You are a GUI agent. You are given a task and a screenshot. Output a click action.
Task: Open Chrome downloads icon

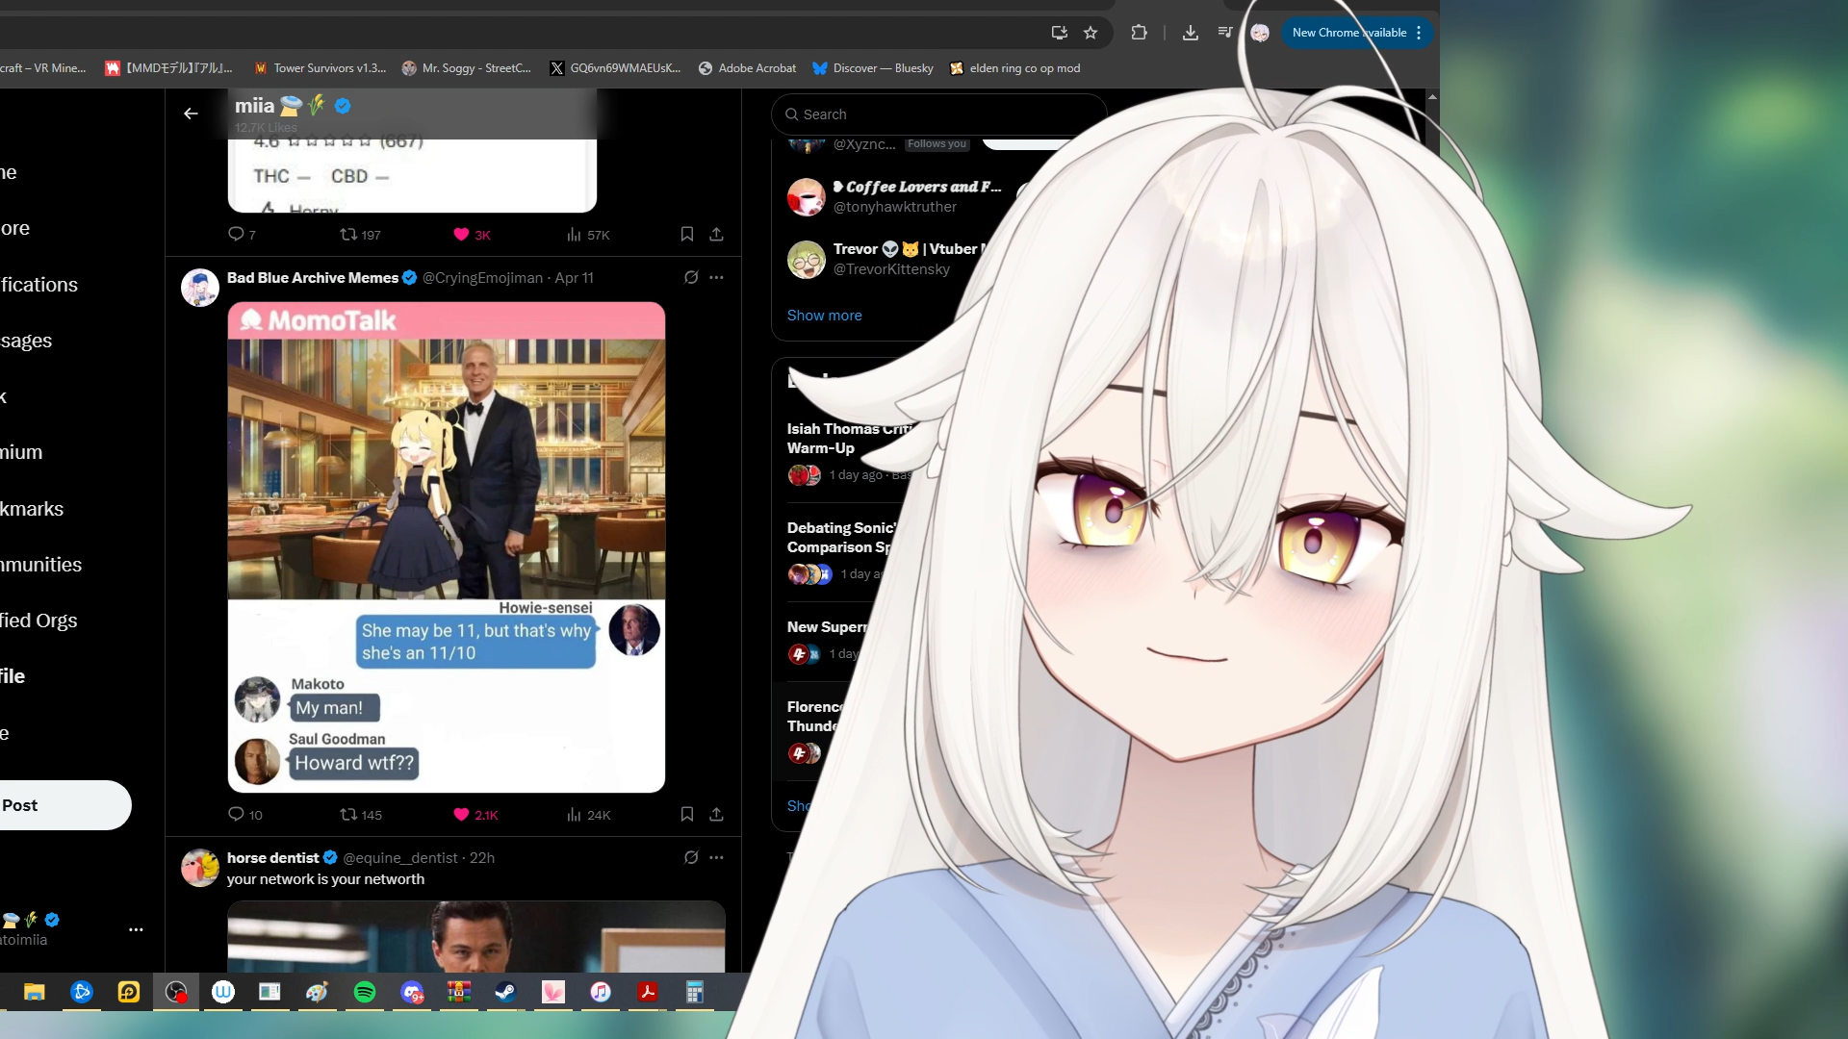pyautogui.click(x=1191, y=33)
